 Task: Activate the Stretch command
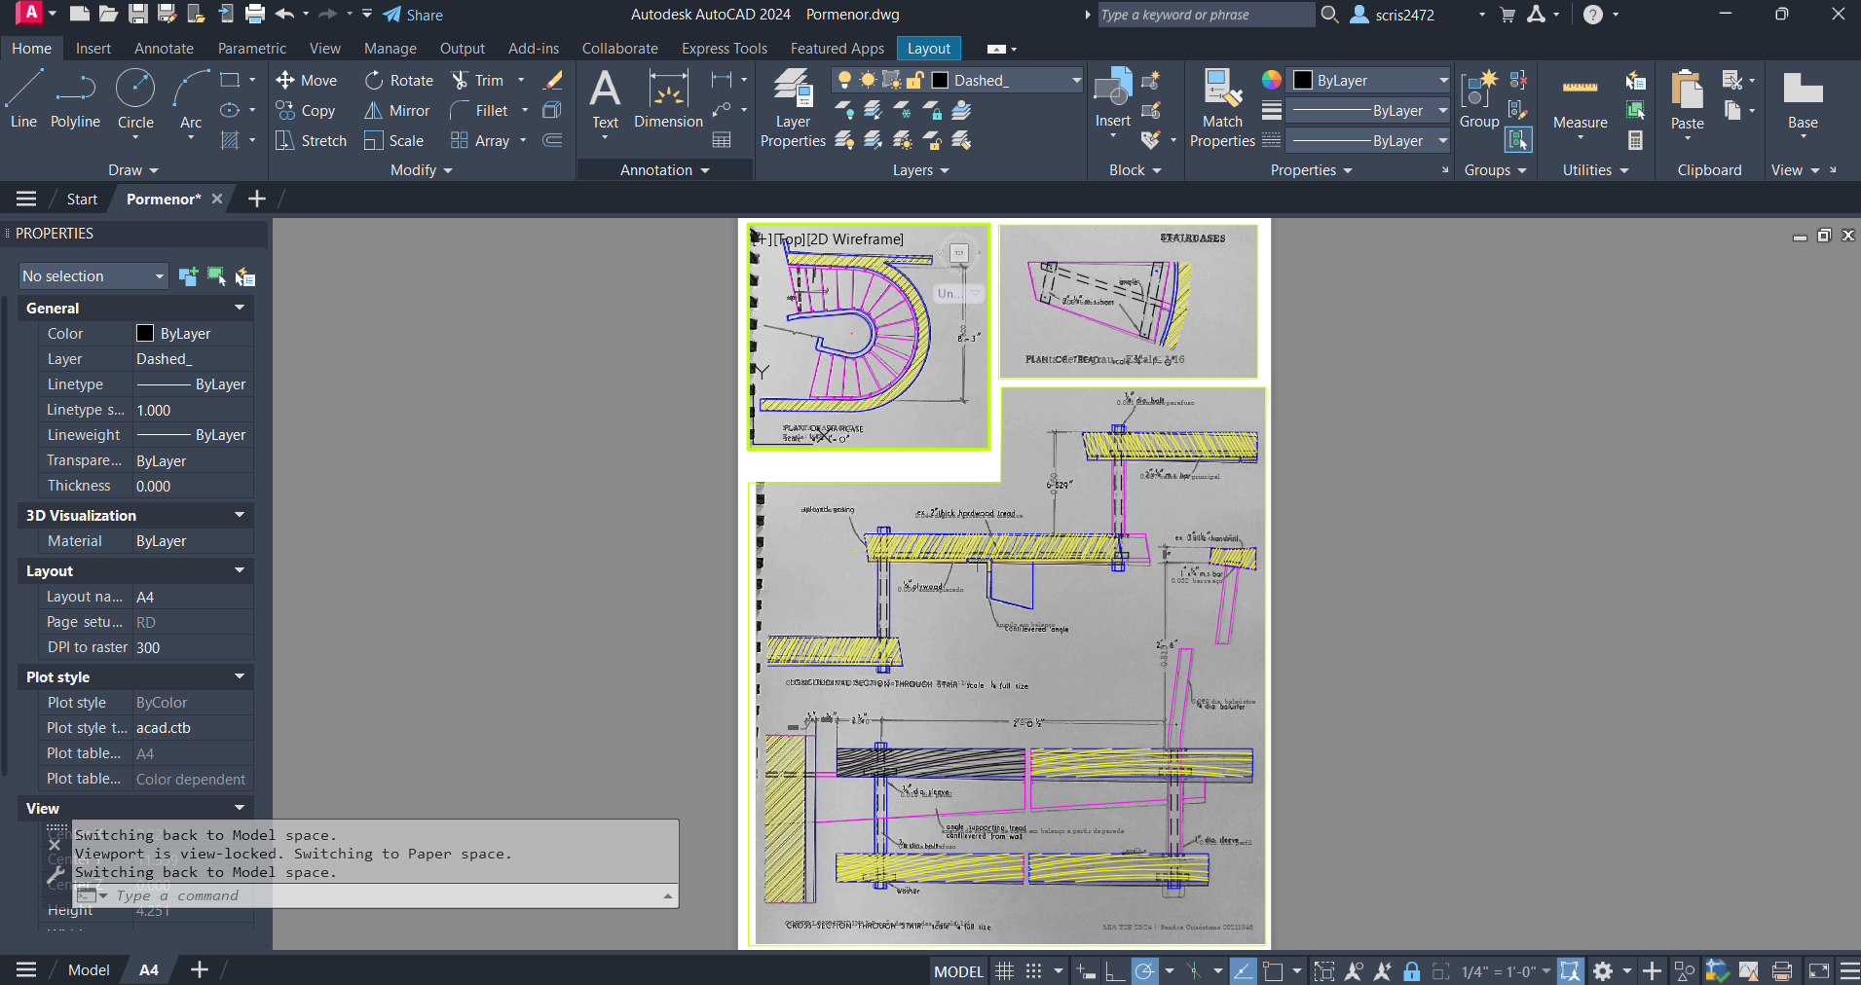(311, 141)
